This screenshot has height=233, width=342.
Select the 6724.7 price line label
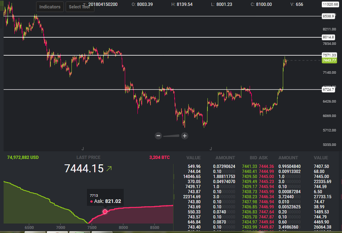pyautogui.click(x=328, y=90)
